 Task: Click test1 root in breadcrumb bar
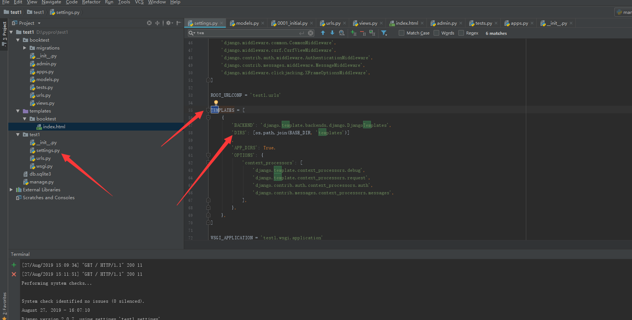click(12, 12)
